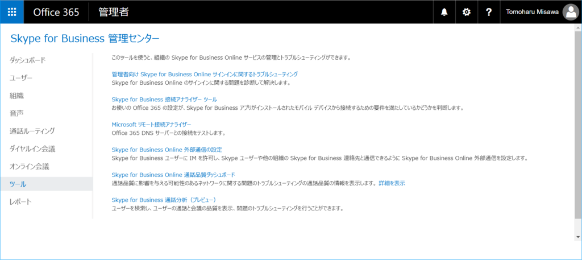Image resolution: width=582 pixels, height=260 pixels.
Task: Click the vertical scrollbar thumb
Action: click(578, 125)
